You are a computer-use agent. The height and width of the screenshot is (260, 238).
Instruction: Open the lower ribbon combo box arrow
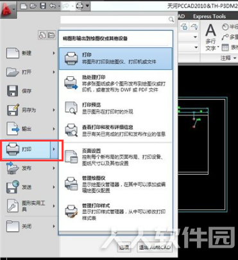pyautogui.click(x=196, y=47)
